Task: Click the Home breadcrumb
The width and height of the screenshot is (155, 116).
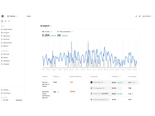Action: coord(29,16)
